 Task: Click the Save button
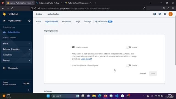153,73
